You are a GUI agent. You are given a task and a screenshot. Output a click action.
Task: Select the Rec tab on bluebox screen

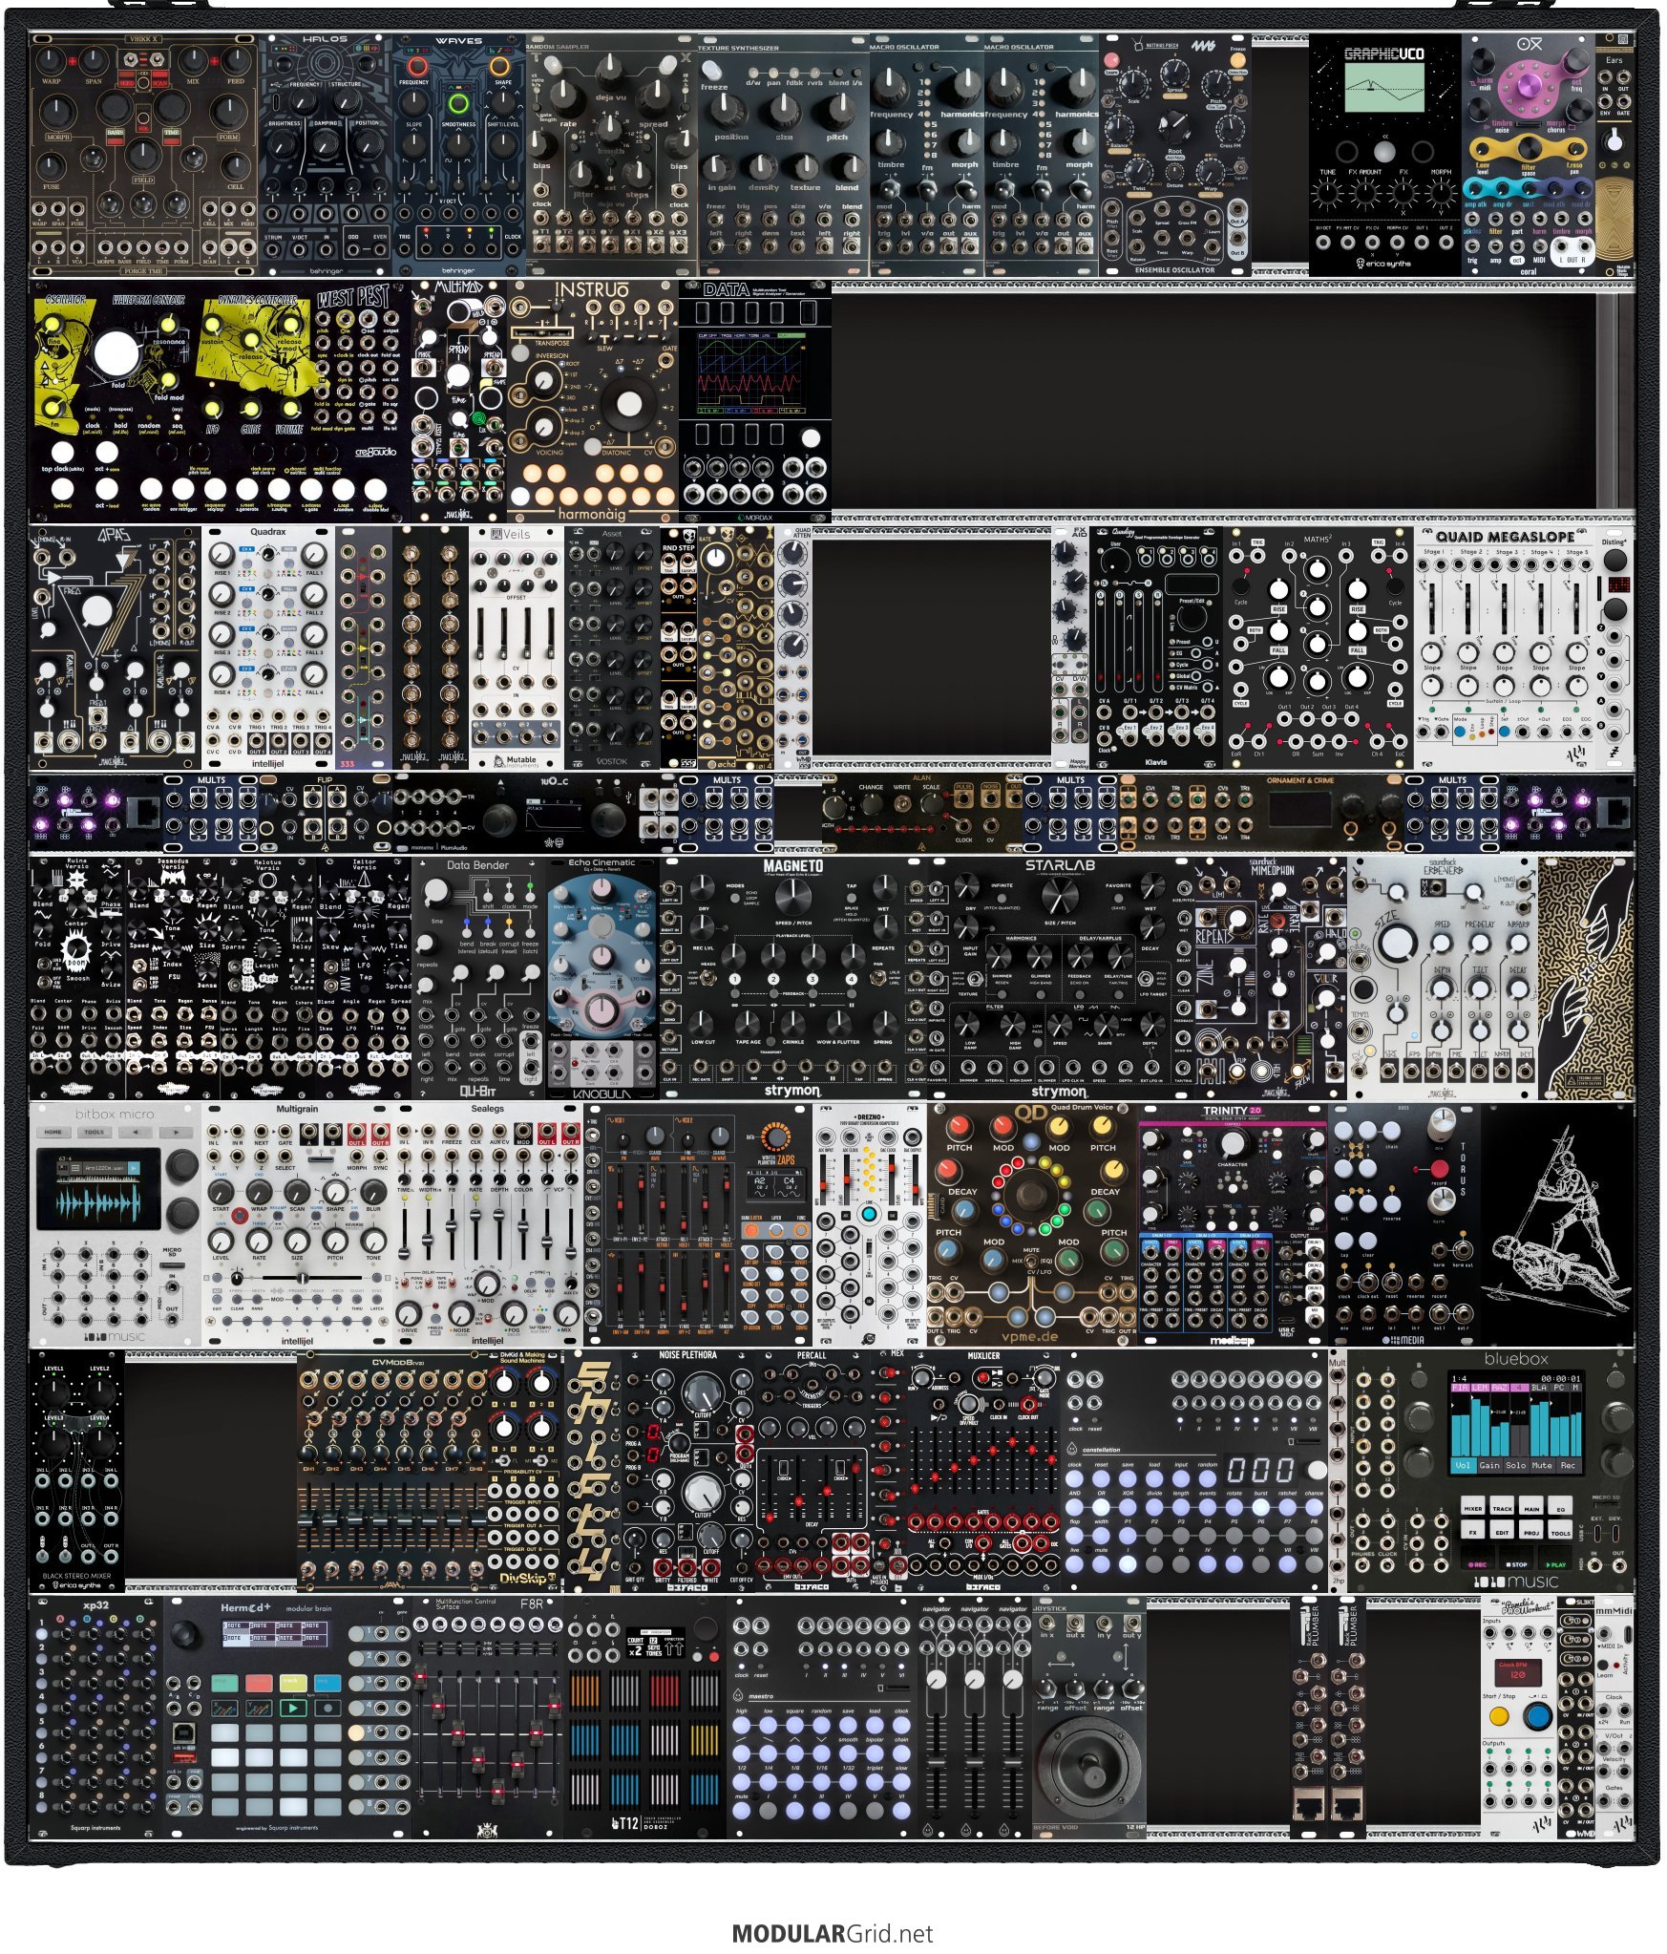1567,1465
